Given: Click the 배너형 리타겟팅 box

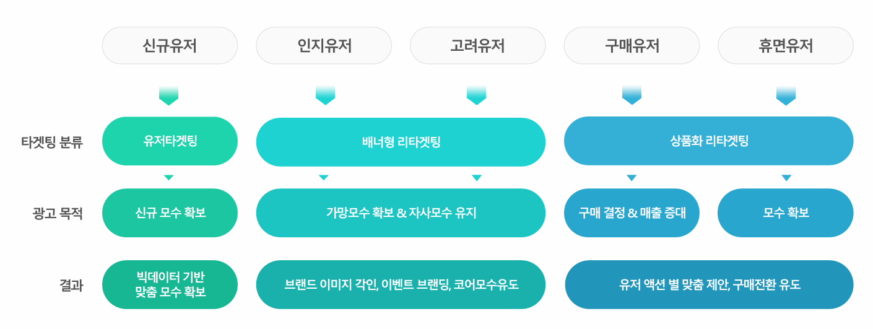Looking at the screenshot, I should (401, 142).
